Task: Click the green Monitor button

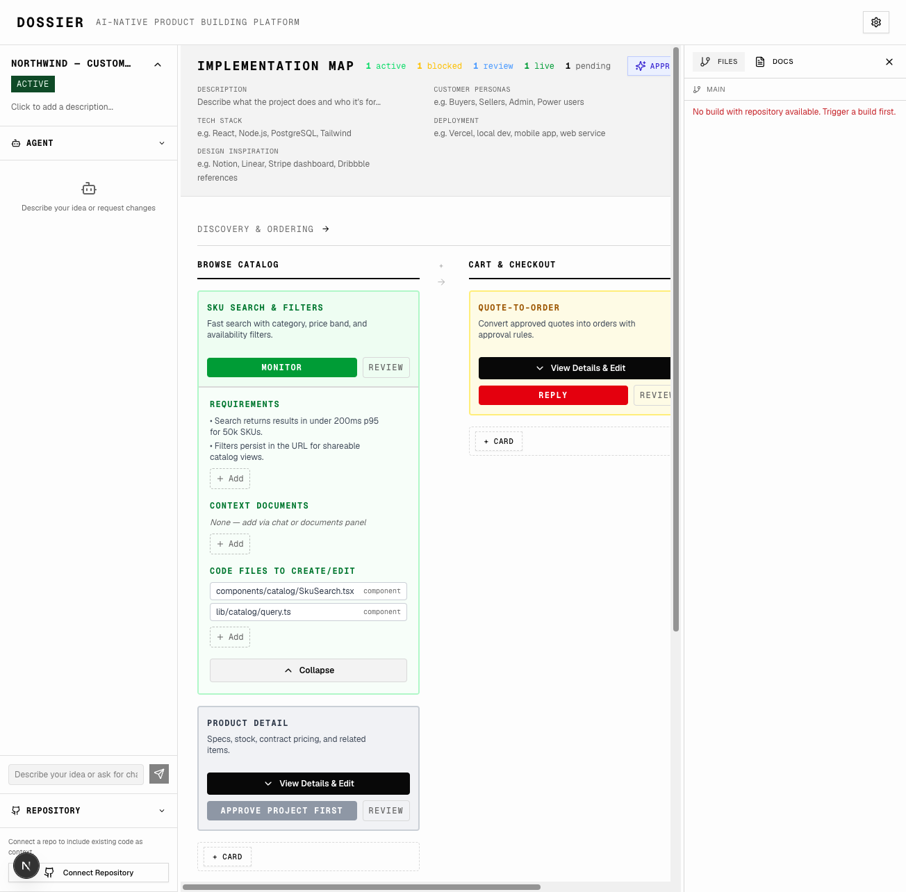Action: (282, 367)
